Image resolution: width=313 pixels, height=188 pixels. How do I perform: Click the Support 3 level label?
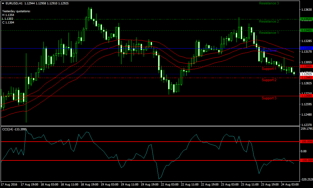(x=269, y=98)
